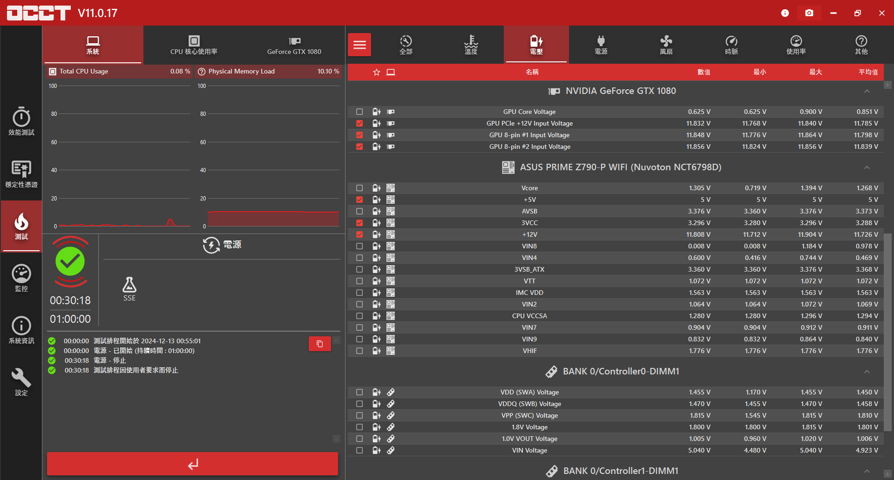The image size is (894, 480).
Task: Select the 電壓 voltage sensor tab
Action: pyautogui.click(x=536, y=45)
